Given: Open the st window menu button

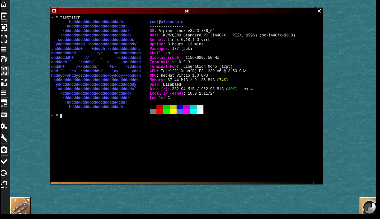Looking at the screenshot, I should 54,11.
